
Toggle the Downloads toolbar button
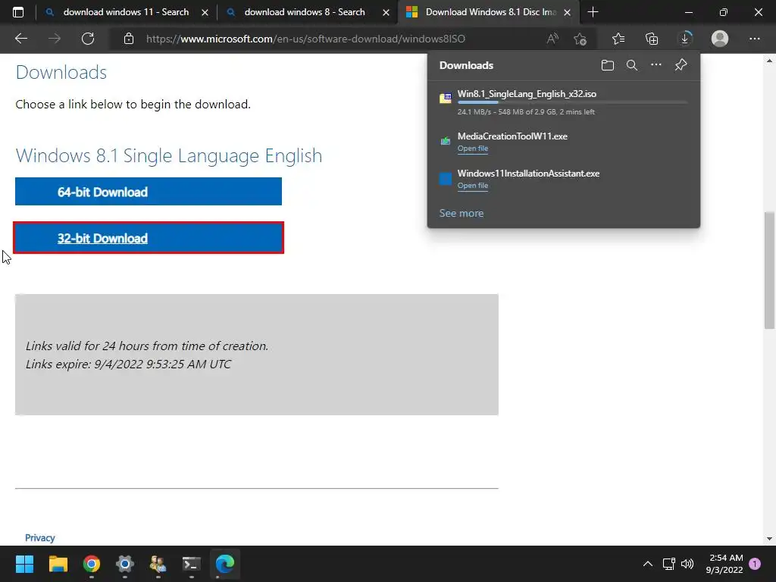[685, 39]
